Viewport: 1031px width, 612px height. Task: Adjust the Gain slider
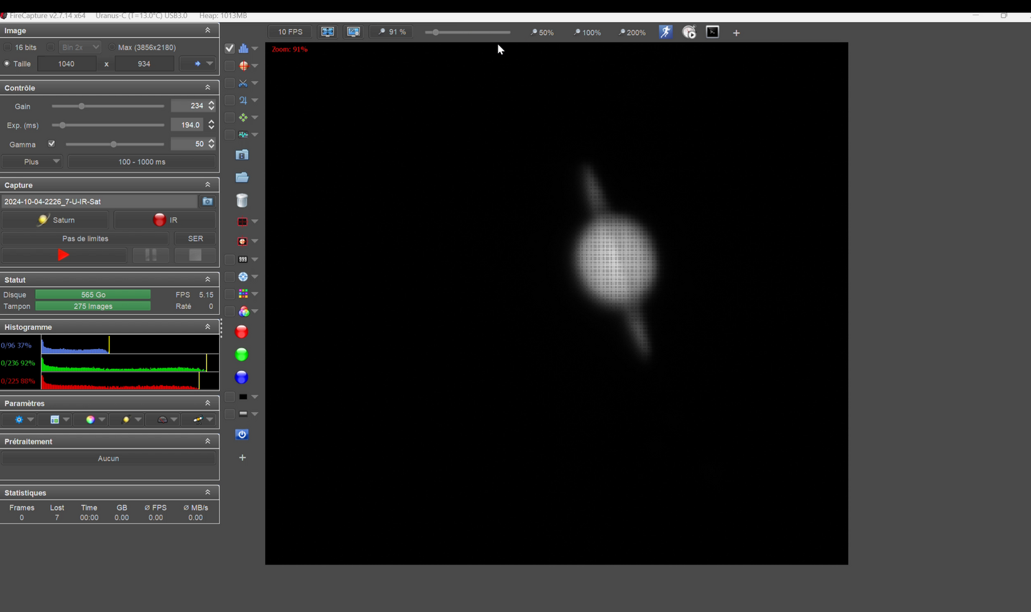point(108,106)
